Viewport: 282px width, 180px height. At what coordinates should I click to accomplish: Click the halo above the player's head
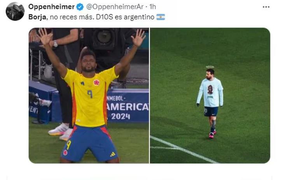[x=210, y=67]
